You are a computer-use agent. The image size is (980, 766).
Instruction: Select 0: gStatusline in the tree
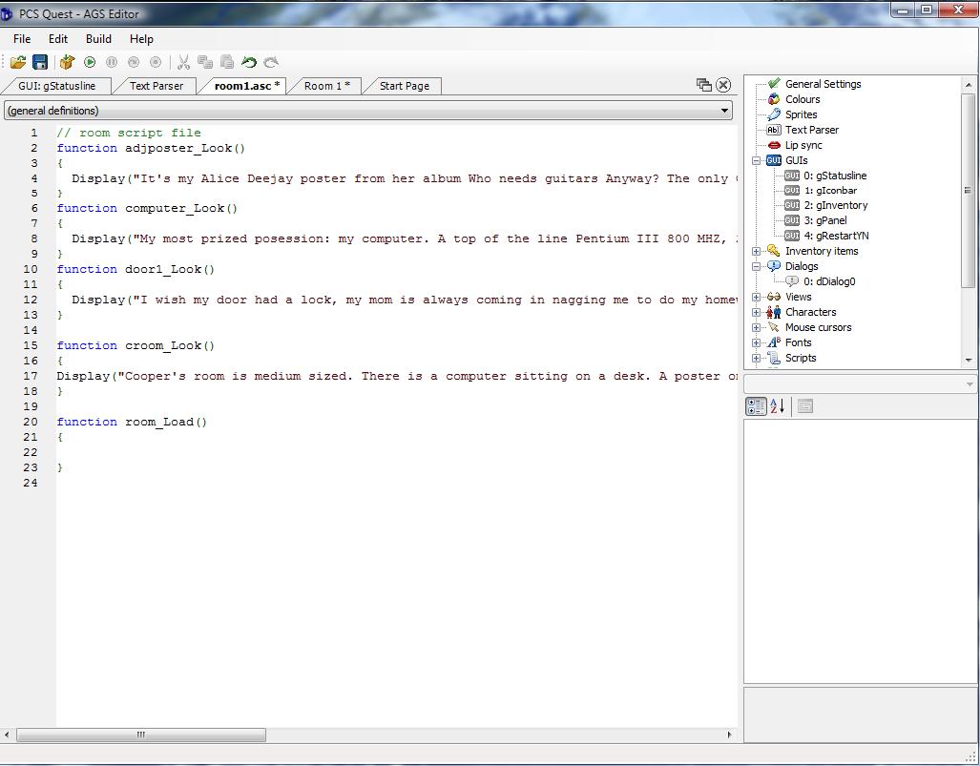click(x=835, y=176)
